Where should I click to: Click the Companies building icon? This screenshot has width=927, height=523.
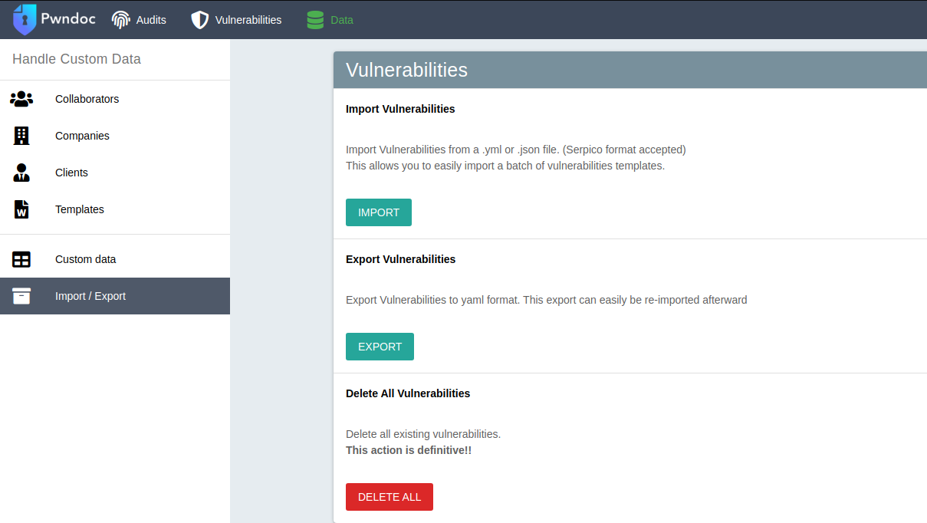pos(21,136)
